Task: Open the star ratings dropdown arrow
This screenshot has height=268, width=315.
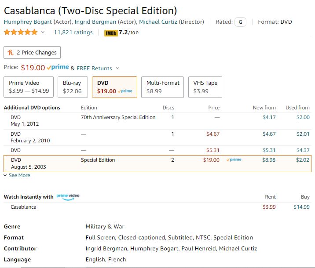Action: (43, 33)
